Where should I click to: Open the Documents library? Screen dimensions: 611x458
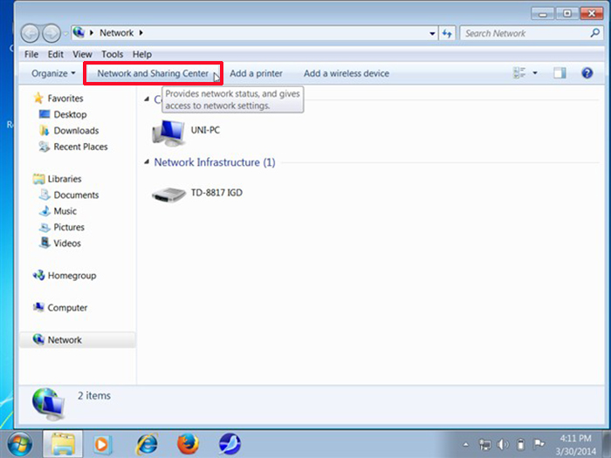(x=76, y=195)
